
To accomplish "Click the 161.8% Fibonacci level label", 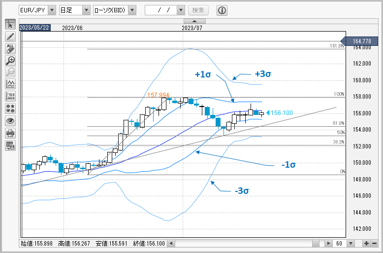I will [337, 46].
